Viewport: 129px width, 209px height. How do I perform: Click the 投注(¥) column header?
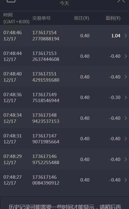81,18
